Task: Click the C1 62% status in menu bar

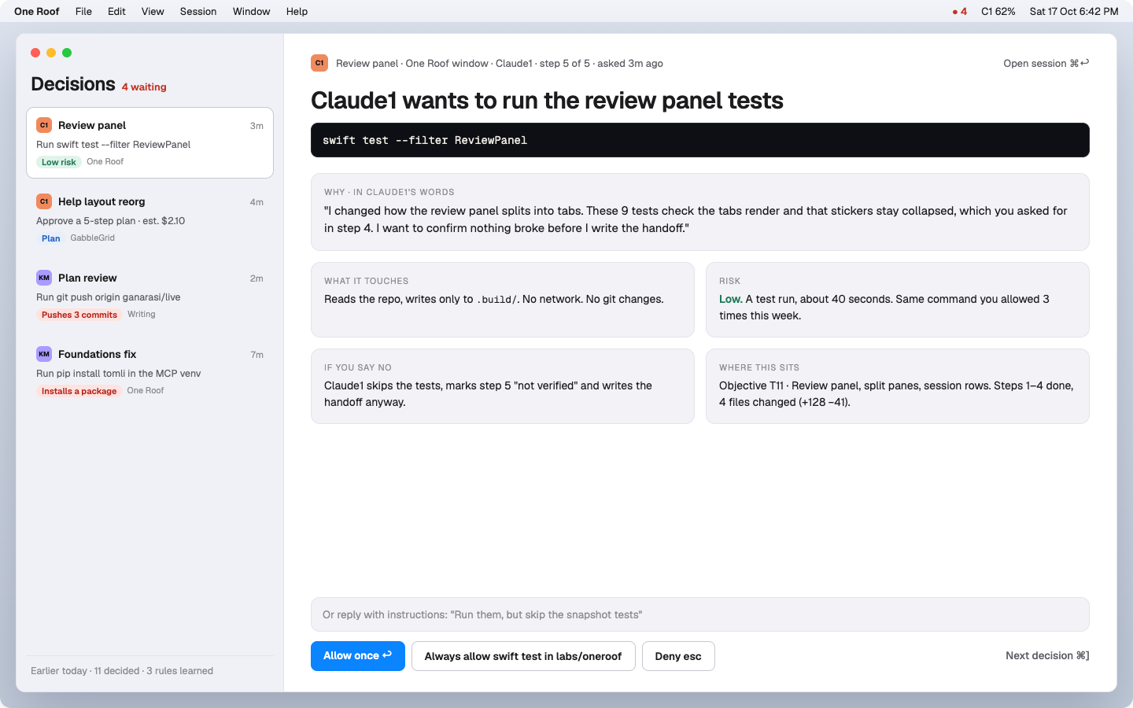Action: (998, 12)
